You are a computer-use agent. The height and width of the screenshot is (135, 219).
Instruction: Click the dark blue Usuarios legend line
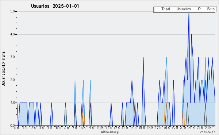point(173,9)
